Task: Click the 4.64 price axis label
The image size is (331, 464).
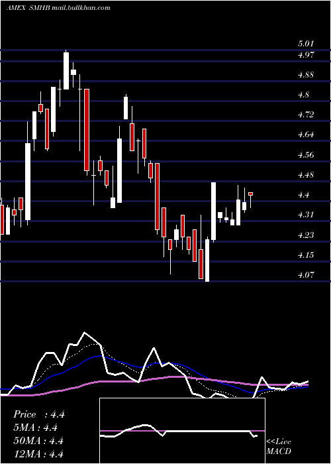Action: pyautogui.click(x=305, y=135)
